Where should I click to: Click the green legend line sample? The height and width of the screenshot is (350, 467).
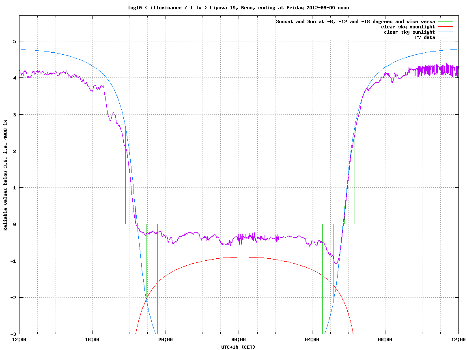click(445, 21)
